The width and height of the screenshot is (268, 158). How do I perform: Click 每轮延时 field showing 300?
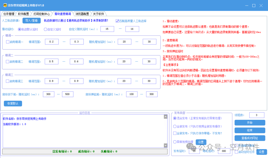pos(224,151)
